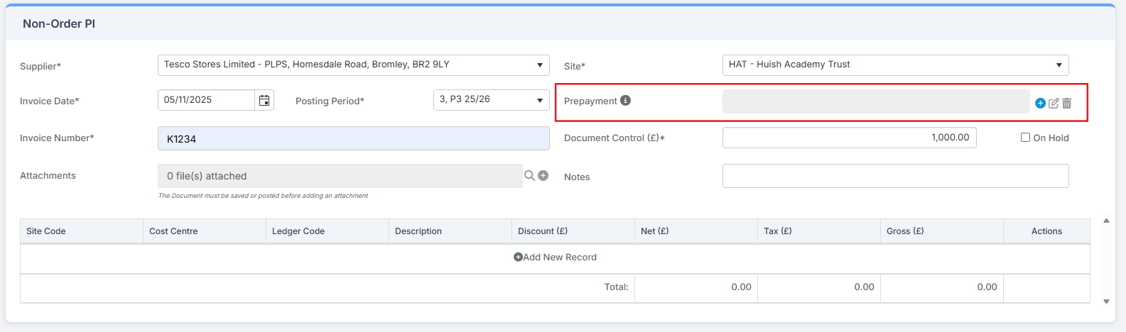1126x332 pixels.
Task: Click the Invoice Date text field
Action: tap(206, 100)
